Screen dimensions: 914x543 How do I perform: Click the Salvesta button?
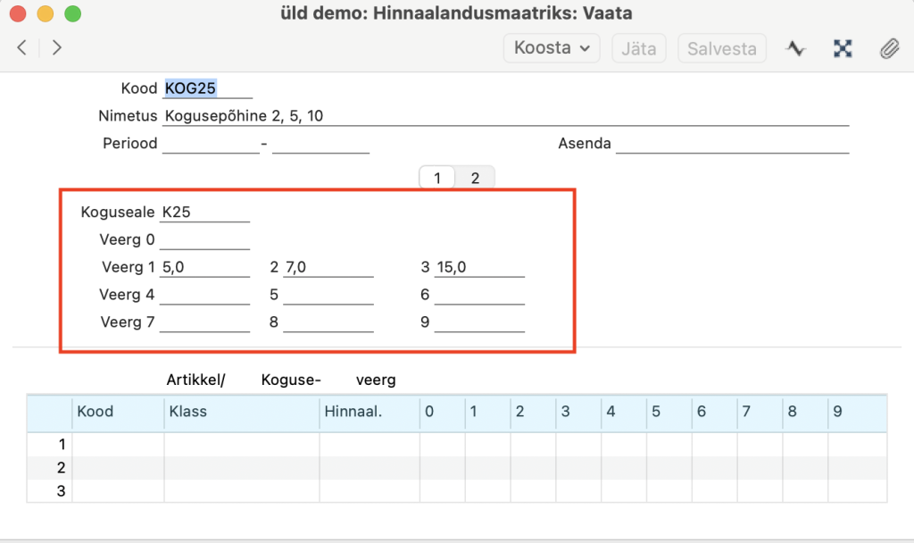point(721,48)
